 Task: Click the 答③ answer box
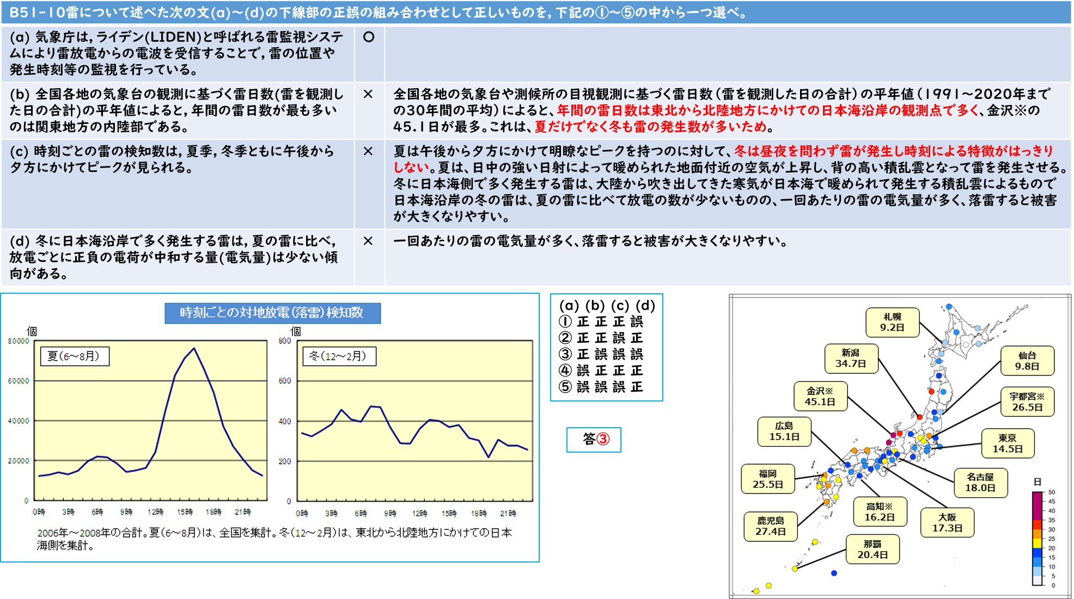point(594,439)
